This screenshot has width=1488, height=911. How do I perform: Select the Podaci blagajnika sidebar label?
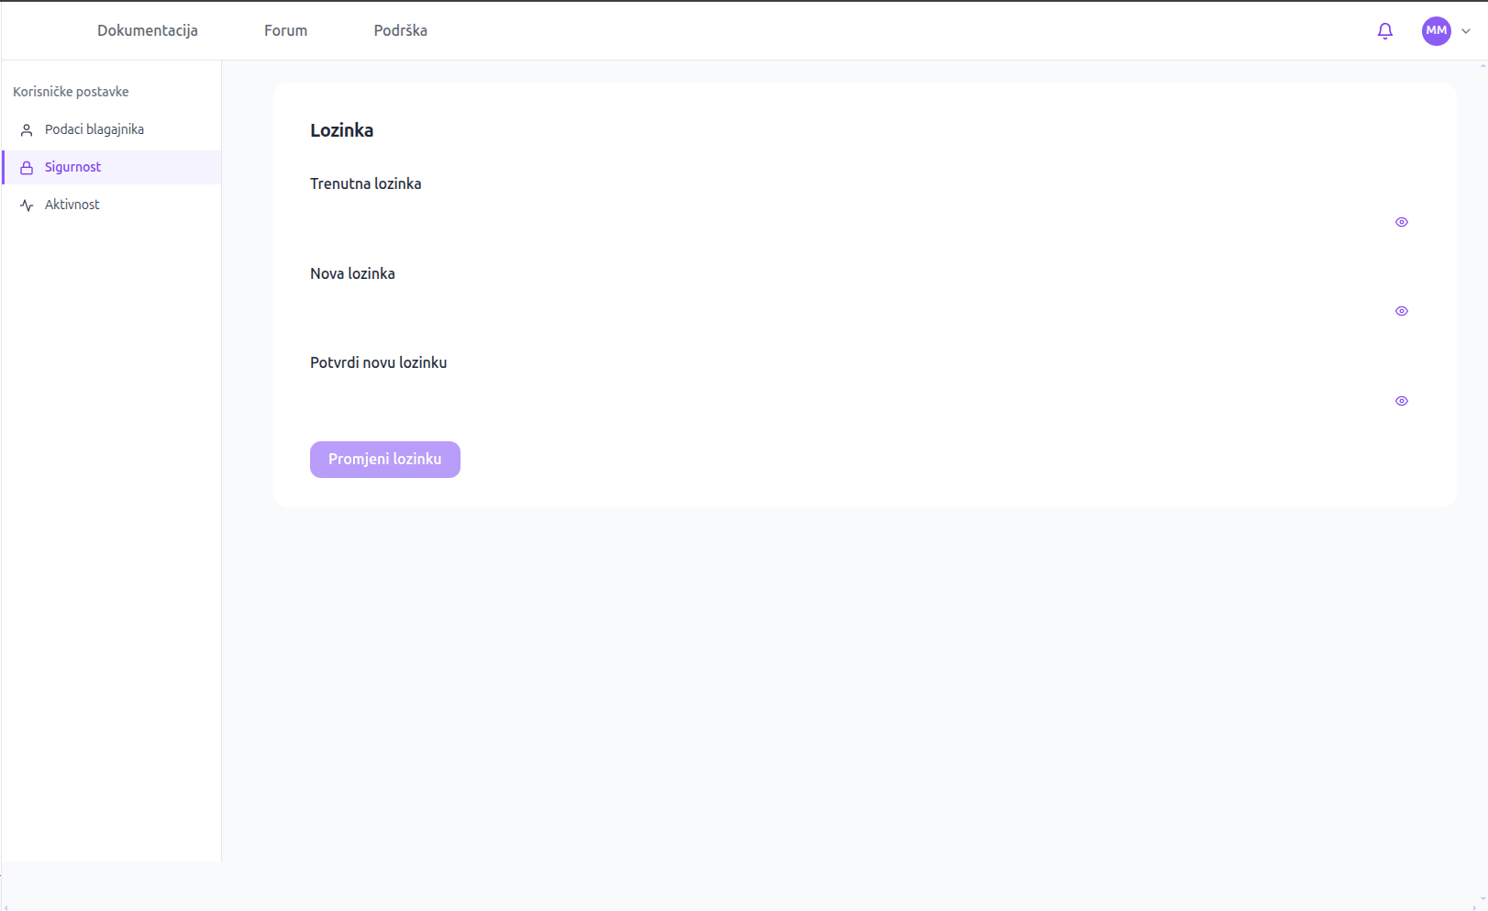(x=94, y=130)
